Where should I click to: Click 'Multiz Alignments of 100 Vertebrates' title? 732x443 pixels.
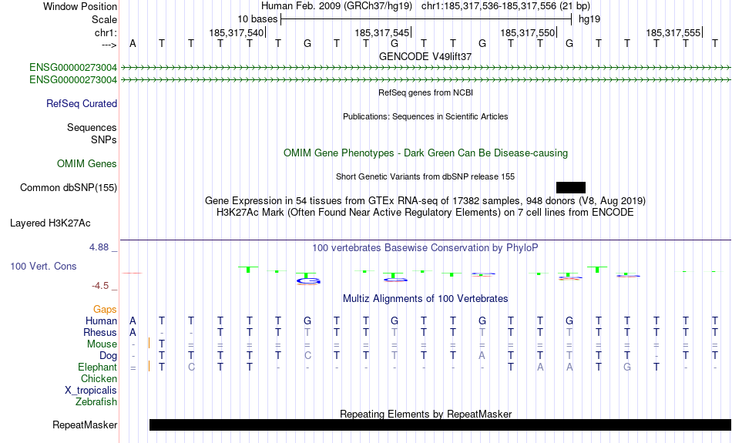(x=425, y=298)
